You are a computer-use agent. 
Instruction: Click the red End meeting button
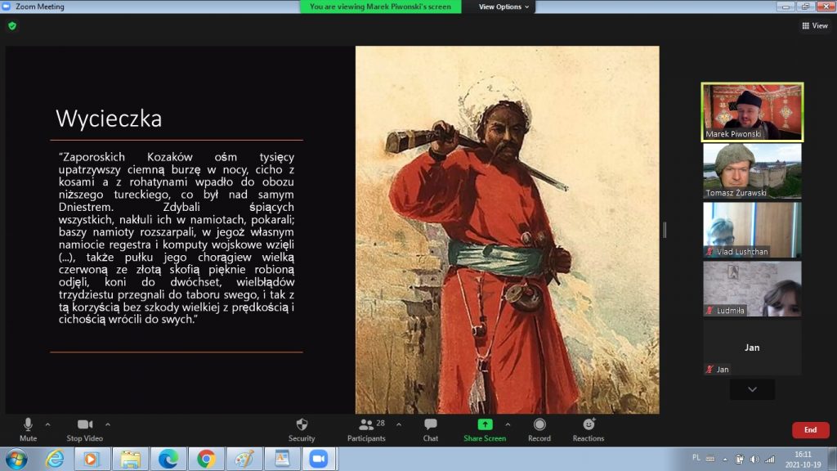[810, 430]
